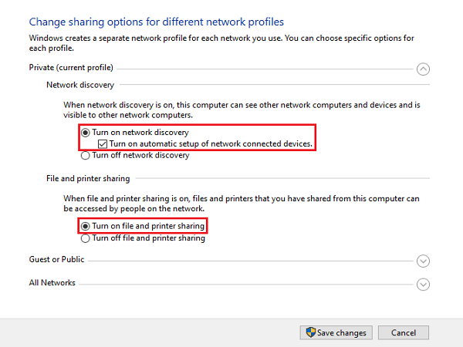
Task: Expand the All Networks chevron
Action: (422, 284)
